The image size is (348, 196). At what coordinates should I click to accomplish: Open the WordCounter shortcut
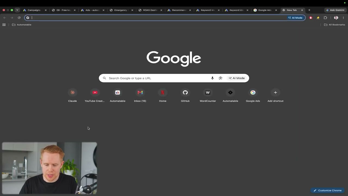208,96
